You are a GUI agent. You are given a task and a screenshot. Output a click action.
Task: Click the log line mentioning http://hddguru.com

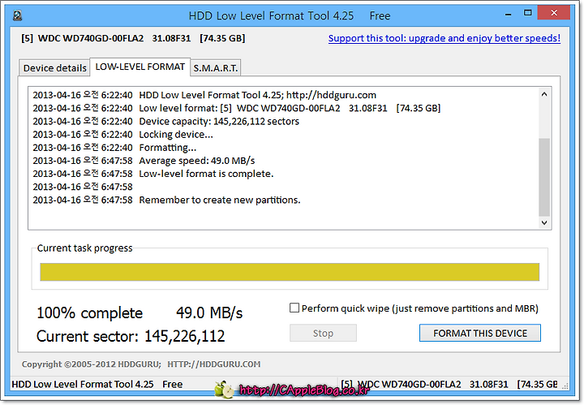[257, 95]
